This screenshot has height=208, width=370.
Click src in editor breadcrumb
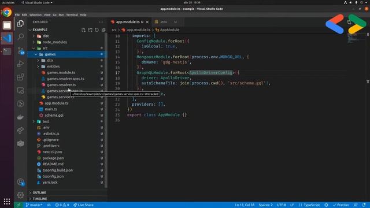114,30
